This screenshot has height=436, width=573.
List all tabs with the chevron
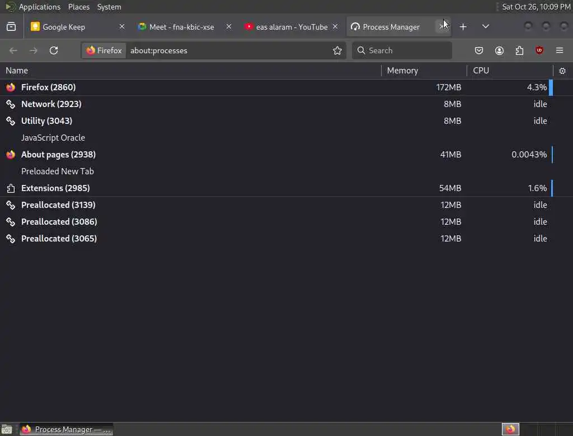click(485, 27)
